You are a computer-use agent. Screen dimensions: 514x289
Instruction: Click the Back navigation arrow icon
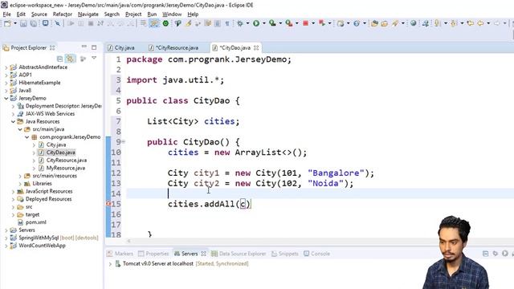[x=480, y=23]
